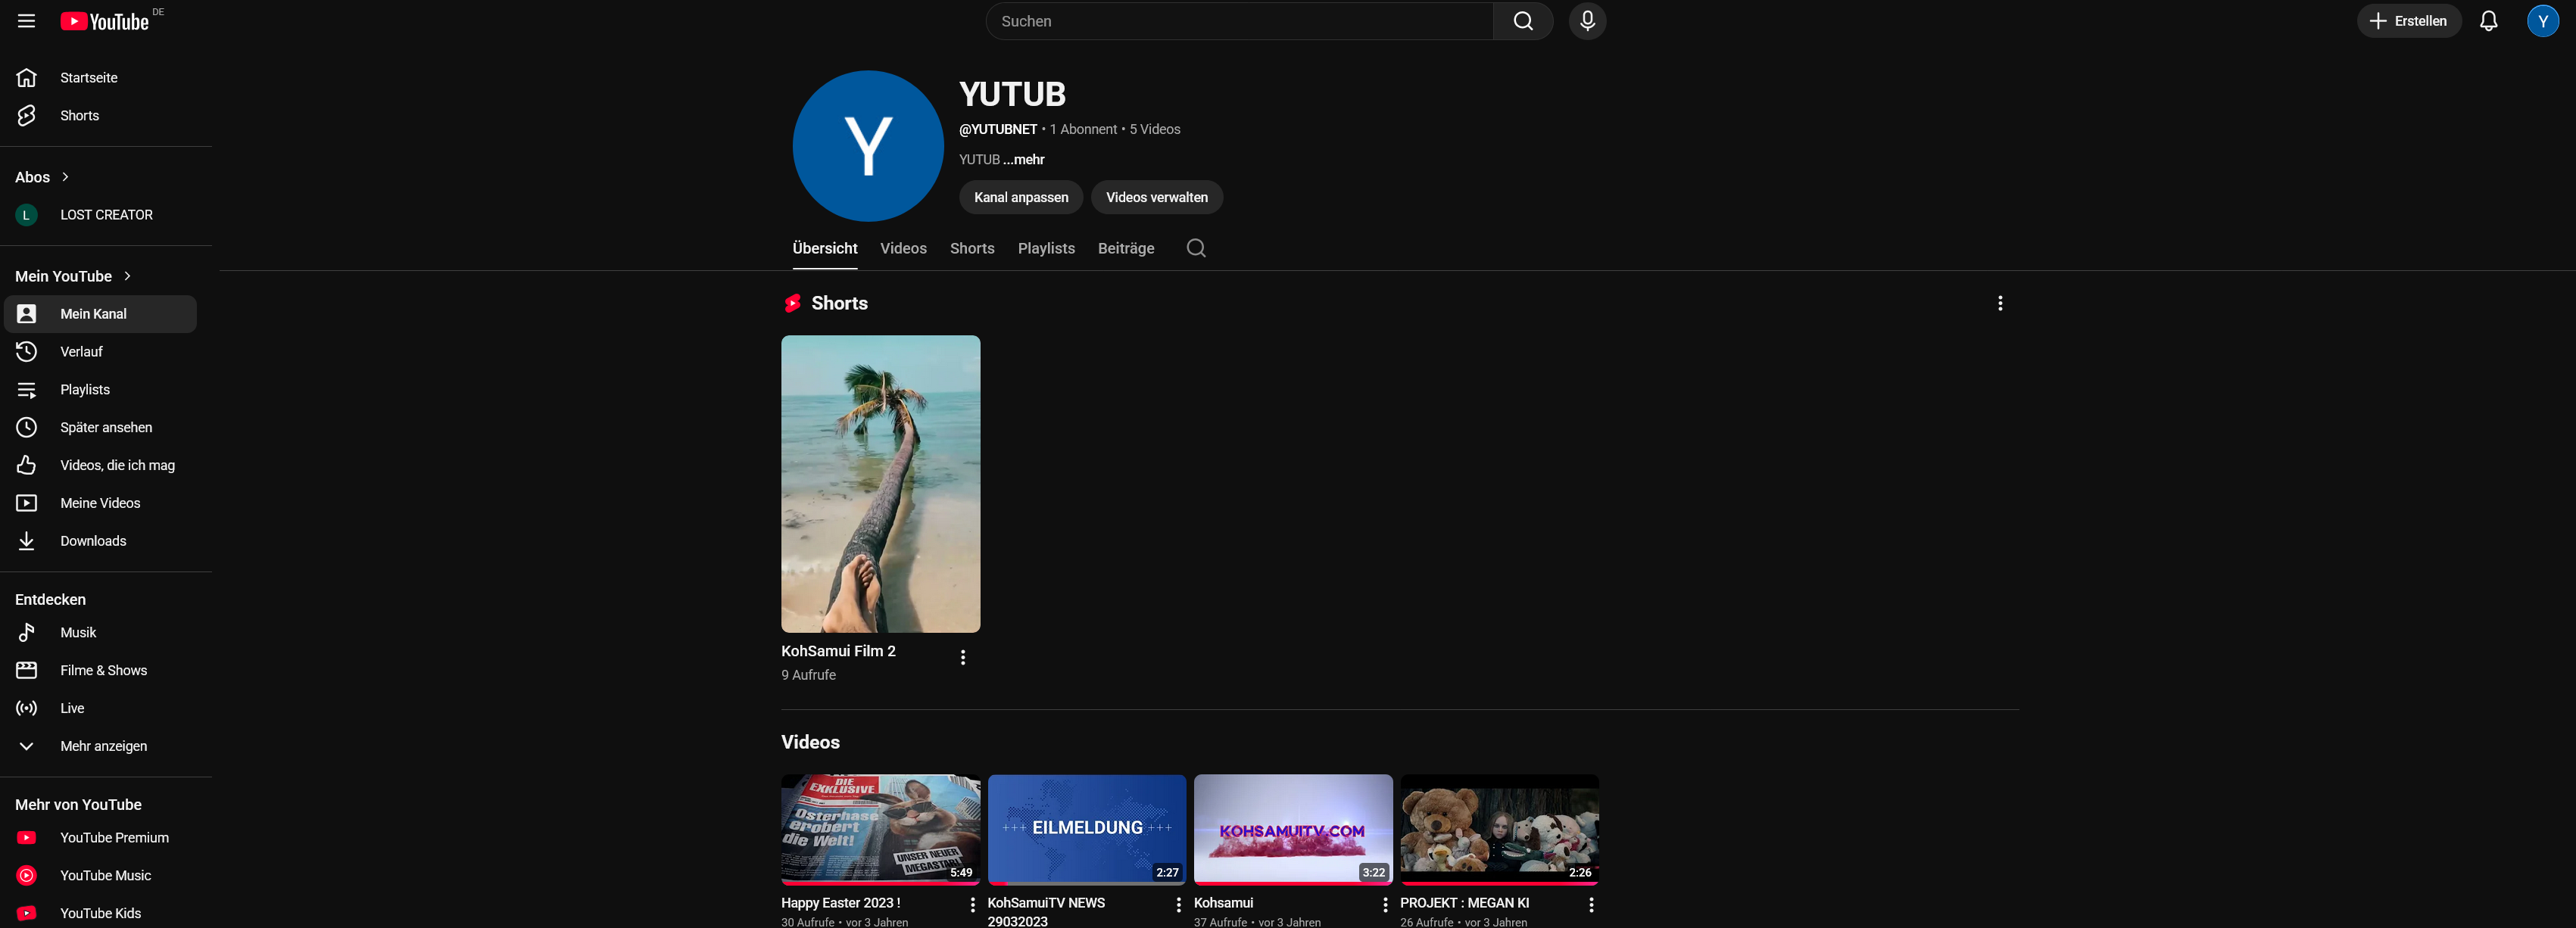Expand Mehr anzeigen in Entdecken
Viewport: 2576px width, 928px height.
100,747
